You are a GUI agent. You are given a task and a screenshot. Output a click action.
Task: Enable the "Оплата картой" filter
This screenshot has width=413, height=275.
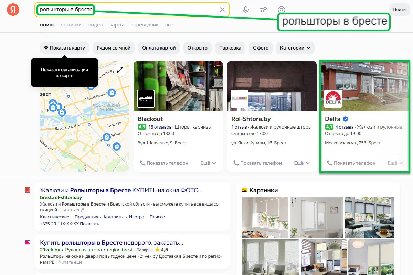tap(159, 48)
